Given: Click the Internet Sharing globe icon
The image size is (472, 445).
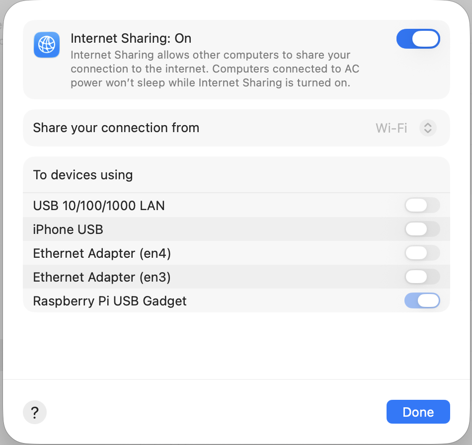Looking at the screenshot, I should (47, 45).
